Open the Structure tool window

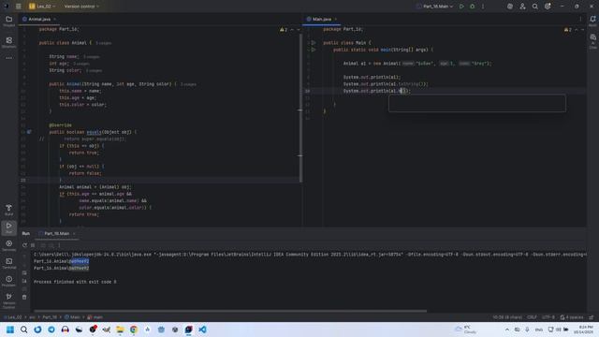tap(8, 42)
